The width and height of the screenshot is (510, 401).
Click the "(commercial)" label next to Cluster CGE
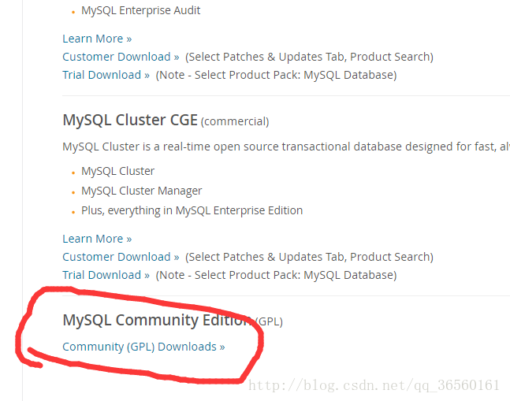pyautogui.click(x=235, y=122)
